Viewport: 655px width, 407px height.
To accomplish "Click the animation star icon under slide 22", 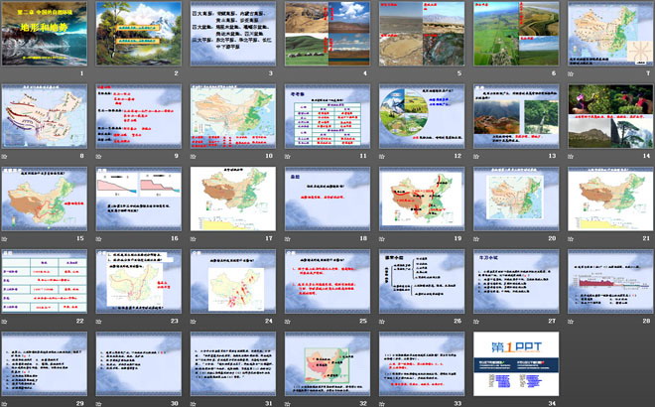I will (x=4, y=322).
